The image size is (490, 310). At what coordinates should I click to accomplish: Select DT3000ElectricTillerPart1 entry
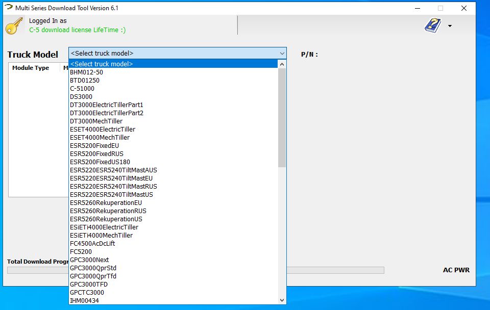point(173,105)
